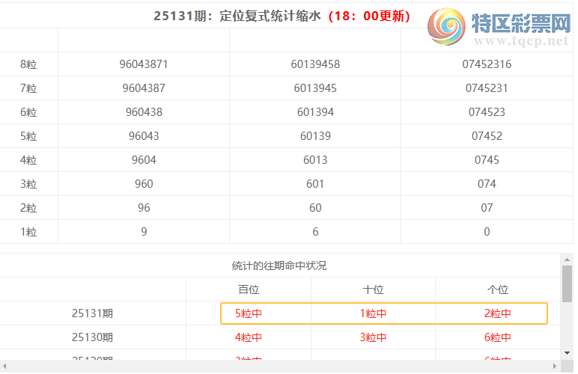Select the highlighted 5粒中 result for 25131期
The height and width of the screenshot is (374, 578).
click(x=249, y=313)
